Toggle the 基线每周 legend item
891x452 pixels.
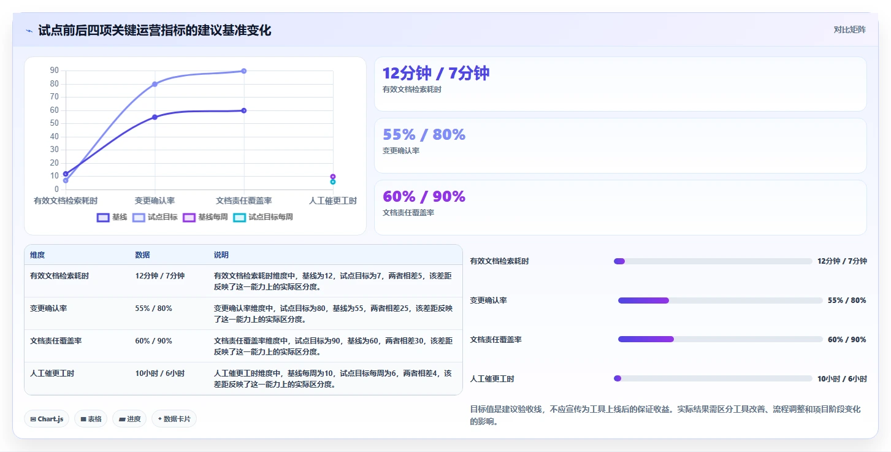pos(205,217)
